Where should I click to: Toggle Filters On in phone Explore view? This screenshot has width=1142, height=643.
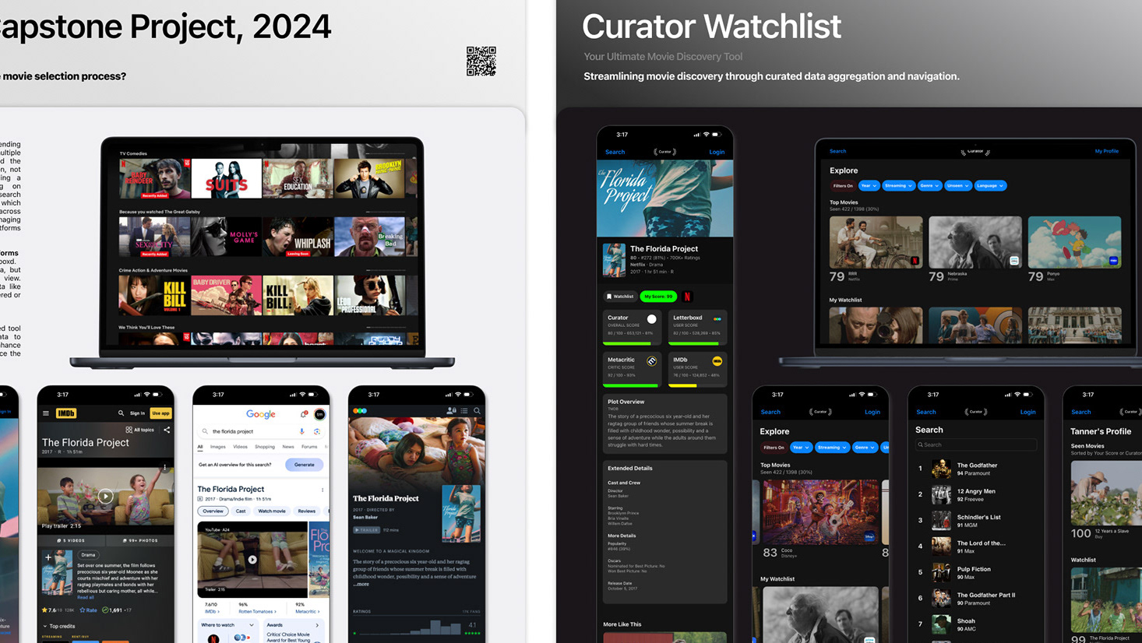point(774,448)
